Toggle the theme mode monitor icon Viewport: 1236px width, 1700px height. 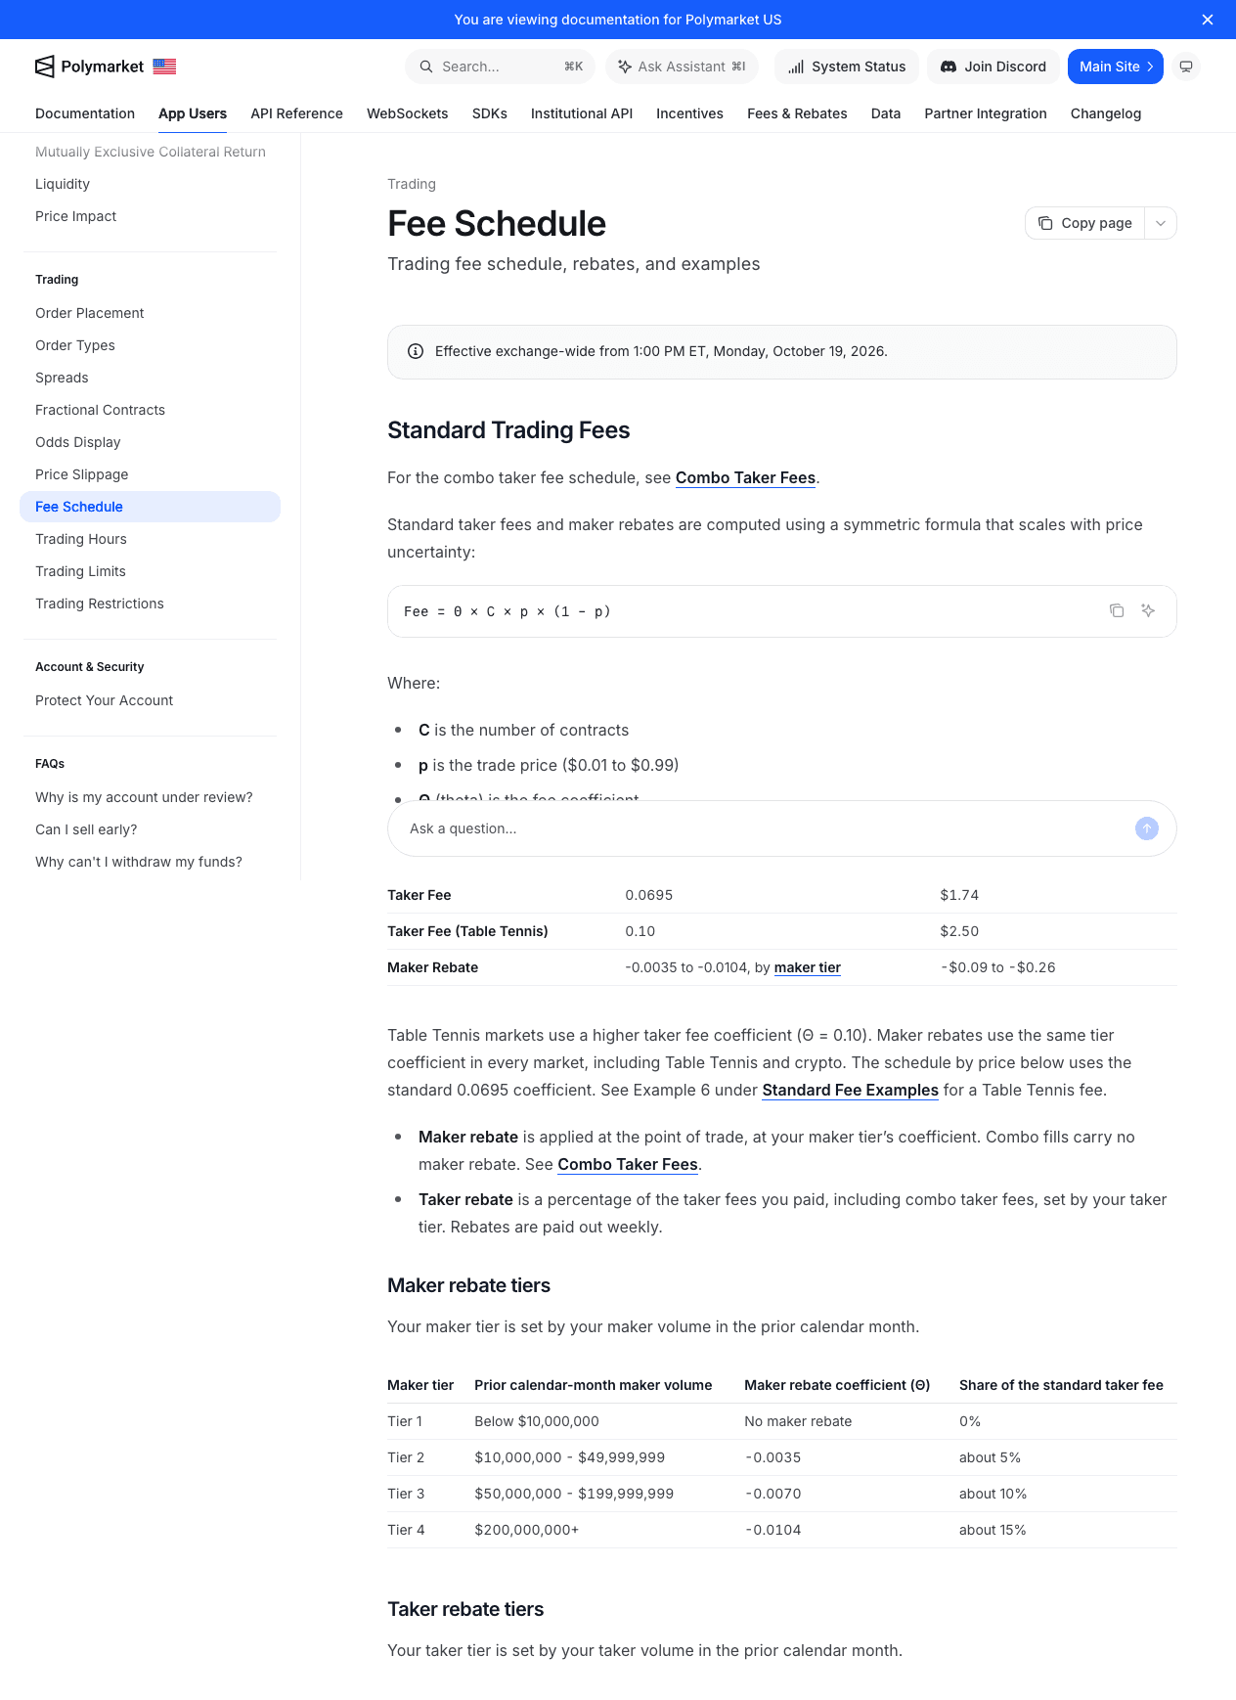coord(1186,67)
